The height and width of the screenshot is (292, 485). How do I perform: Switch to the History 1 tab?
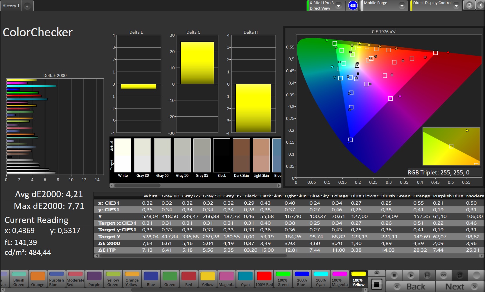(x=11, y=6)
